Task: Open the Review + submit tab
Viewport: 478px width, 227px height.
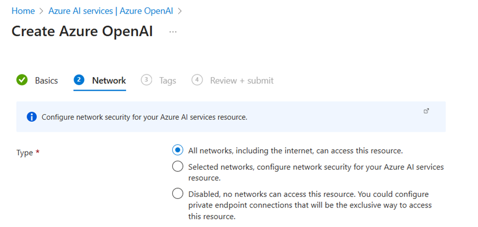Action: (241, 80)
